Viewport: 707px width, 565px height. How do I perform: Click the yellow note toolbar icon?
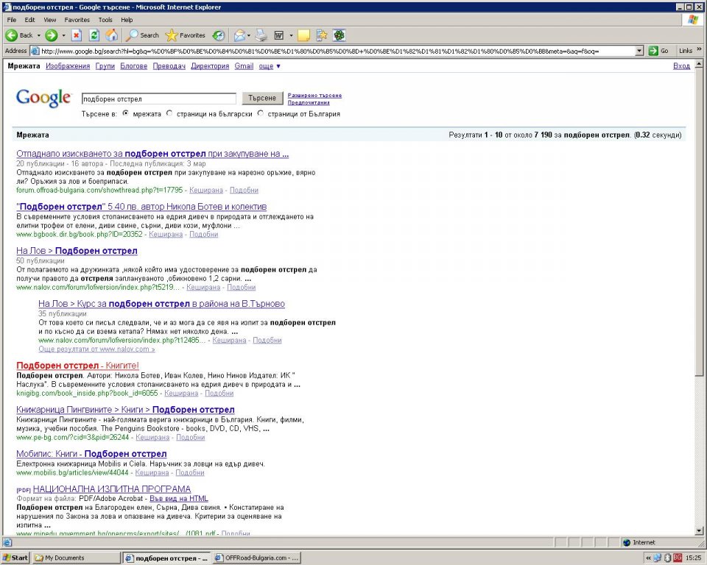(x=304, y=35)
